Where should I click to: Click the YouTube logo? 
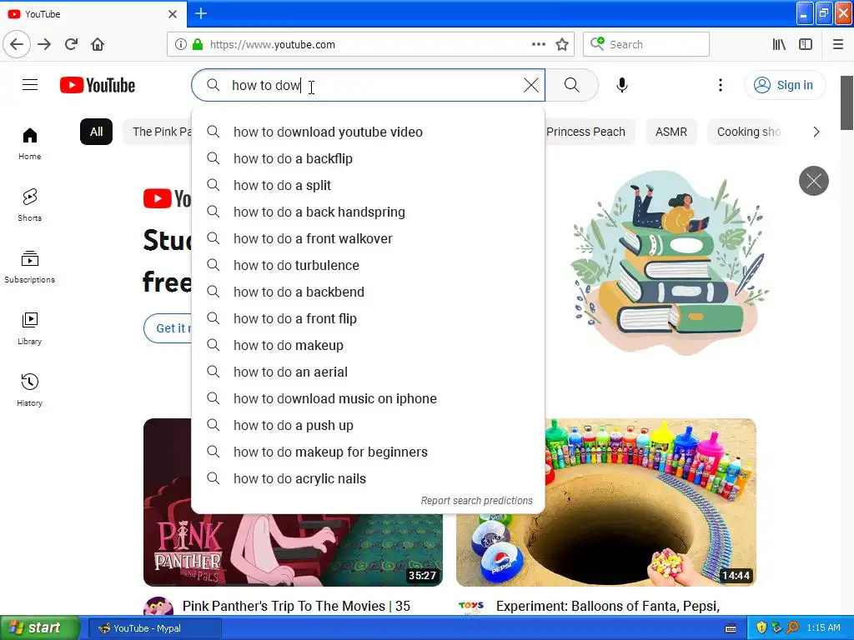tap(98, 85)
